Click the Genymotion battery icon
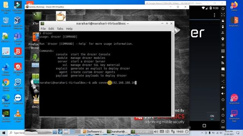Screen dimensions: 243x136 (x=223, y=27)
